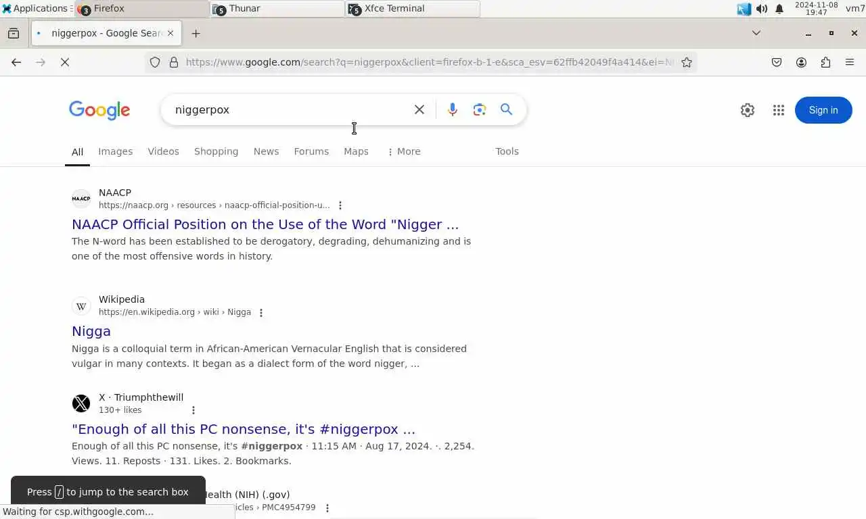Open the notifications bell in the panel
Image resolution: width=866 pixels, height=519 pixels.
tap(779, 9)
